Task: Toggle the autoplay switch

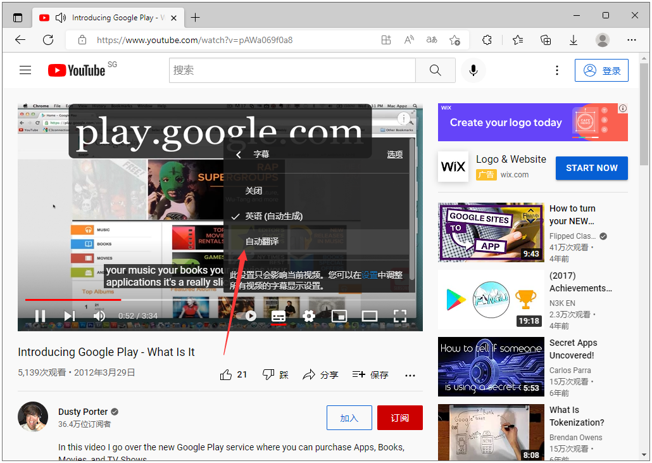Action: [248, 316]
